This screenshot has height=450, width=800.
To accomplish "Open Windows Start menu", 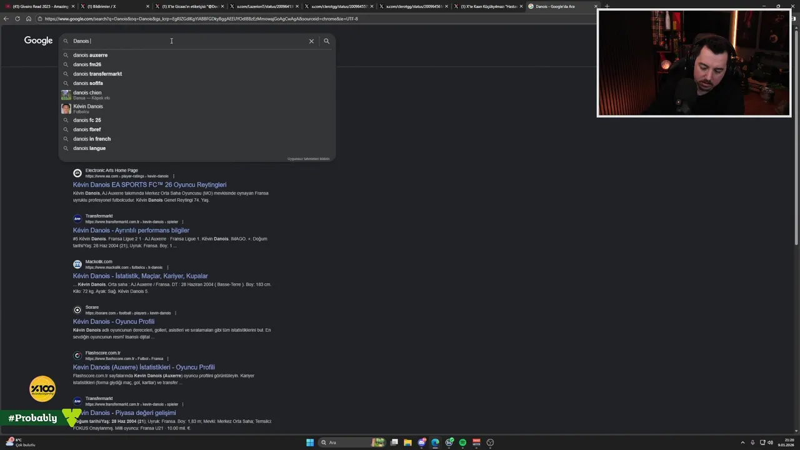I will [x=310, y=442].
